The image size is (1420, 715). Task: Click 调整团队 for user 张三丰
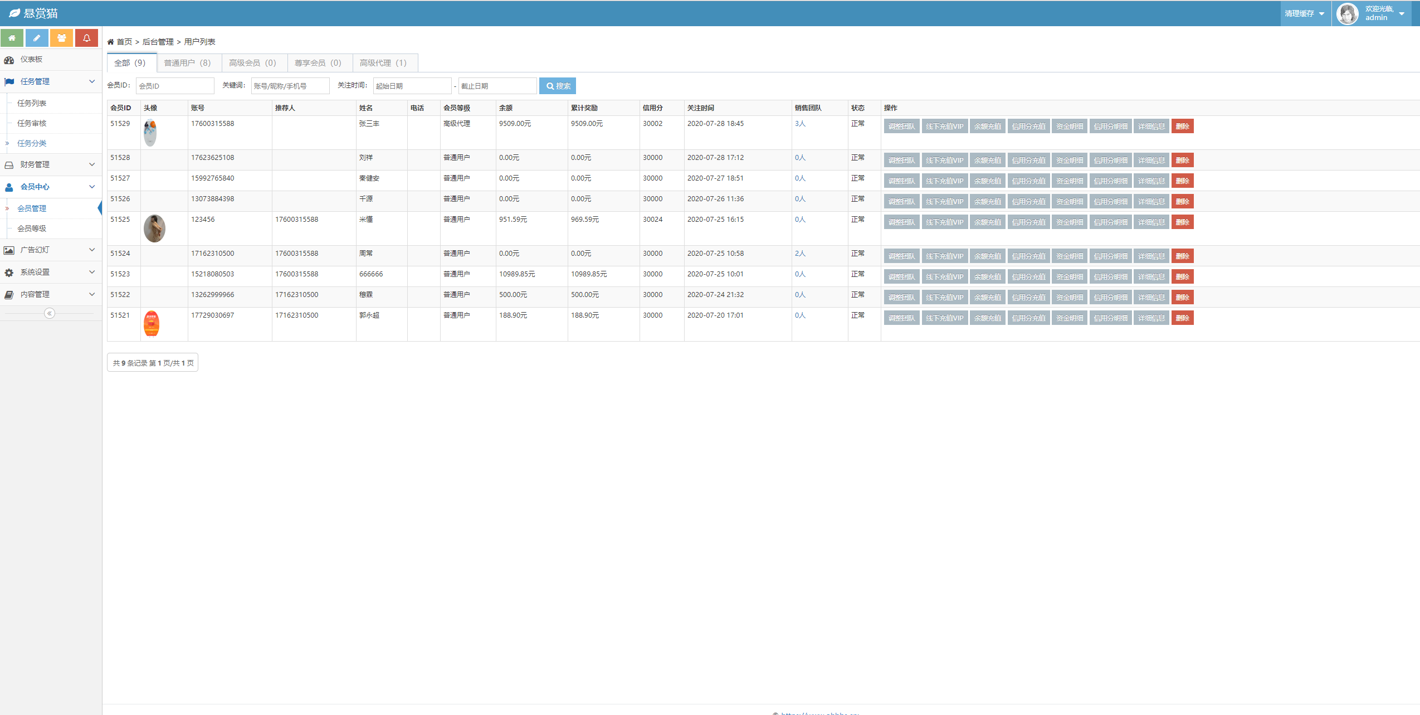[901, 127]
